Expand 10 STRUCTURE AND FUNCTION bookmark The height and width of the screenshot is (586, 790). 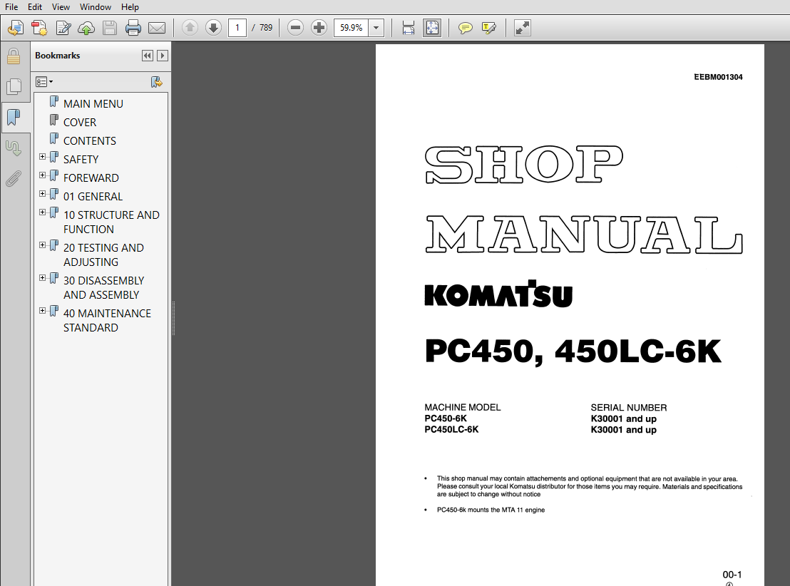[42, 213]
